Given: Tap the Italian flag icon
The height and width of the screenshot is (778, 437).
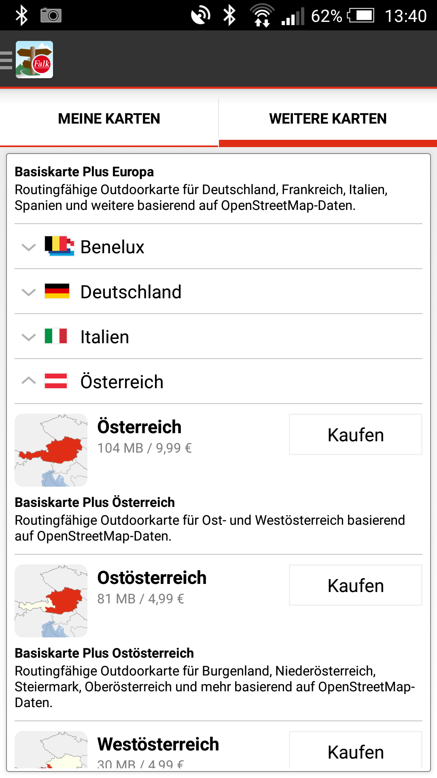Looking at the screenshot, I should (x=56, y=336).
